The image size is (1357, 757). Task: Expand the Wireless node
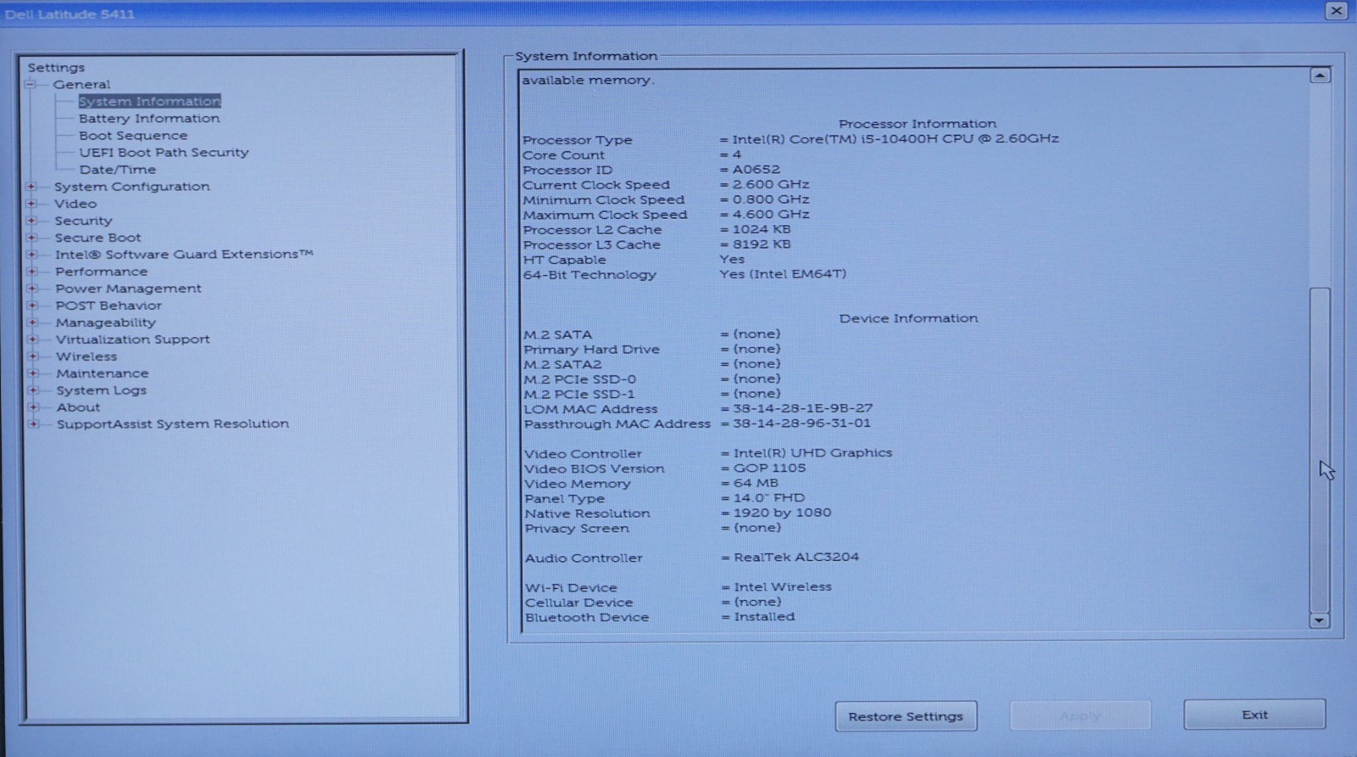[x=32, y=356]
